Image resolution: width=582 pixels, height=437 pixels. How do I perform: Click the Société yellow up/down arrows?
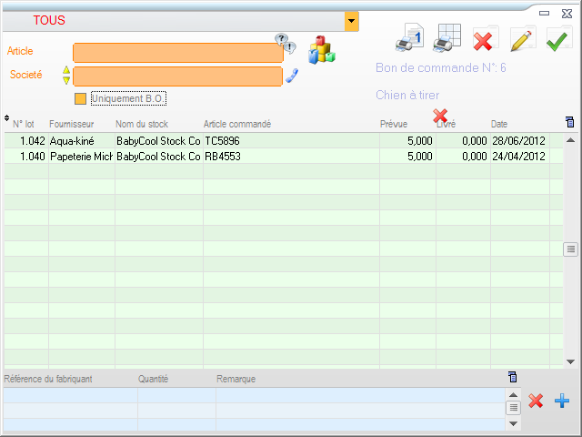click(x=65, y=75)
